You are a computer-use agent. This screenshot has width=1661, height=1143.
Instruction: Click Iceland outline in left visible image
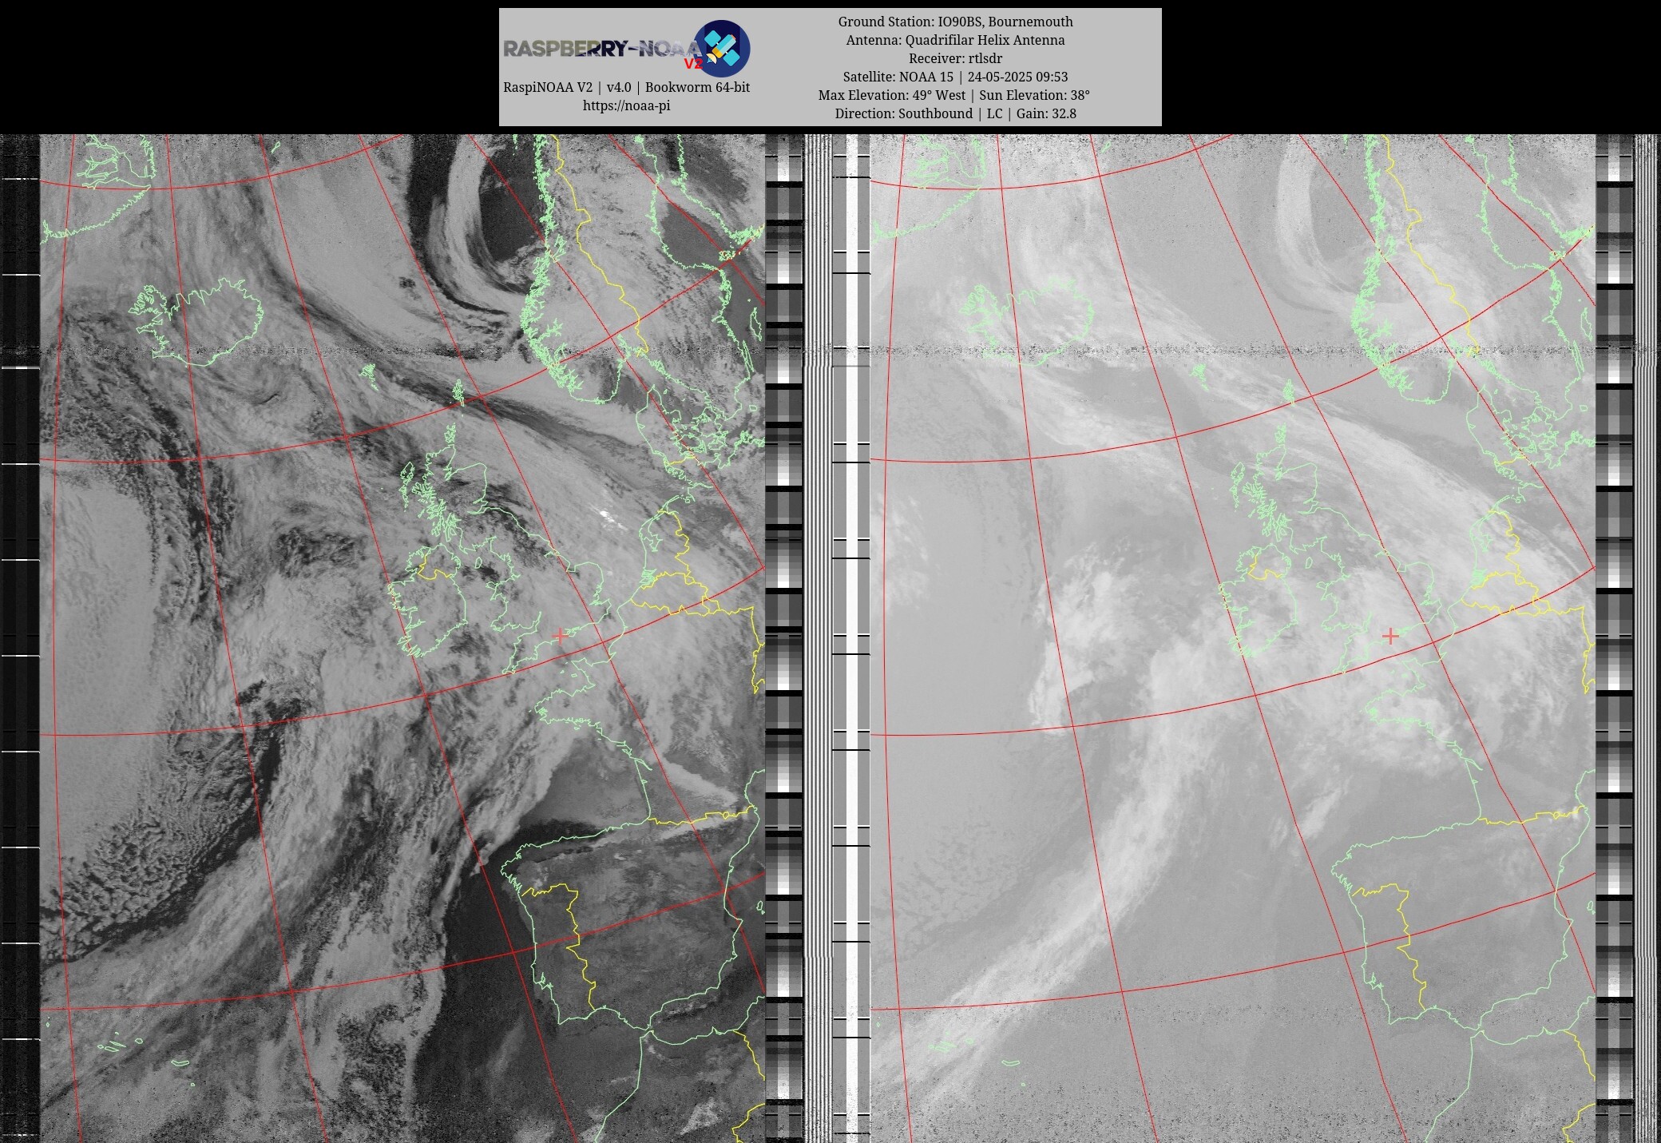pos(198,321)
